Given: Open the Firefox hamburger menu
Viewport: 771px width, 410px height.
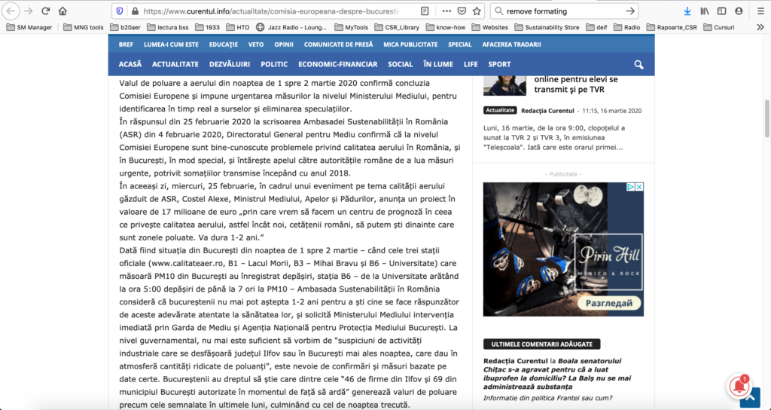Looking at the screenshot, I should [760, 11].
